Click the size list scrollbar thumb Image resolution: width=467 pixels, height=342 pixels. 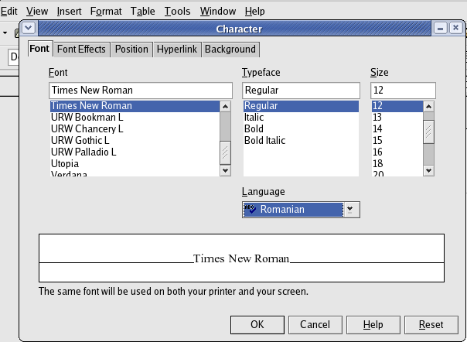tap(428, 132)
